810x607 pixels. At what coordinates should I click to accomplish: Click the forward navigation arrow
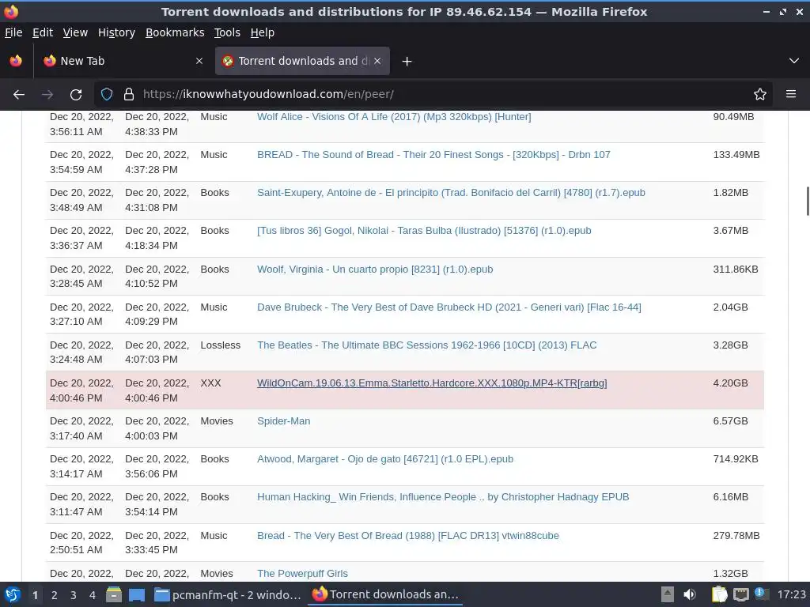[47, 95]
